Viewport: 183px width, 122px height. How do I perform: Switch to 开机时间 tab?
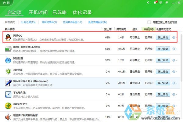coord(38,13)
